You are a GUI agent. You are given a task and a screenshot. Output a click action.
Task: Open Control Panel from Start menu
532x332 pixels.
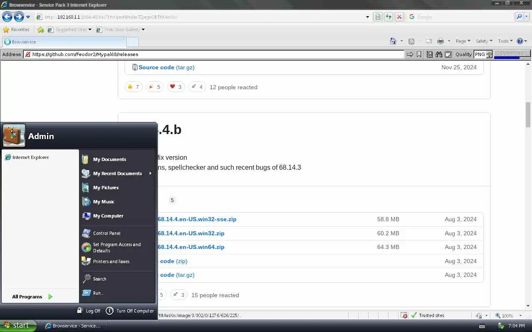pos(118,233)
